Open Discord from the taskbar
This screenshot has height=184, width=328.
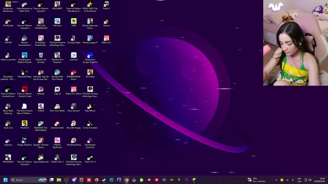pyautogui.click(x=74, y=180)
